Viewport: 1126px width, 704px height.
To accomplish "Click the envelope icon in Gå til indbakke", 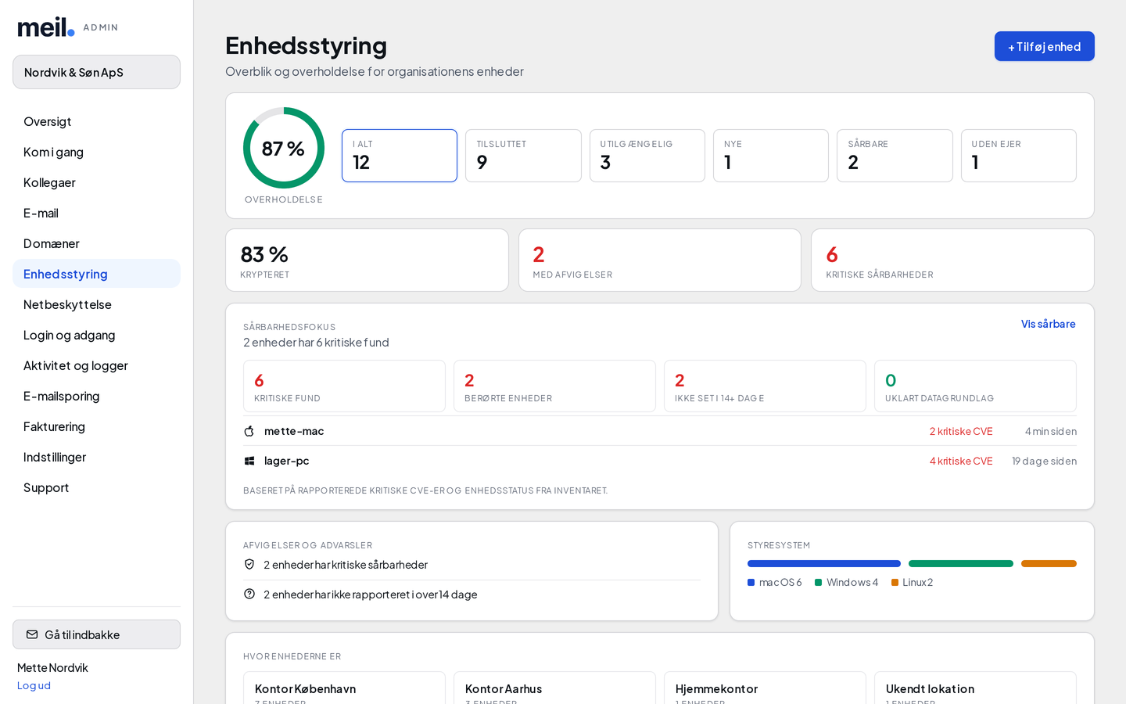I will (x=32, y=634).
